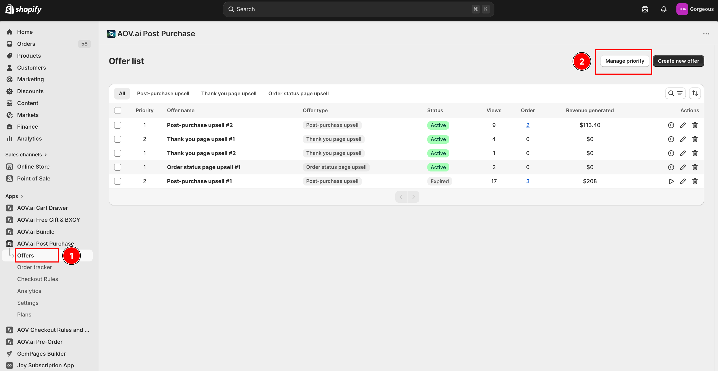
Task: Pause Order status page upsell #1
Action: [x=671, y=167]
